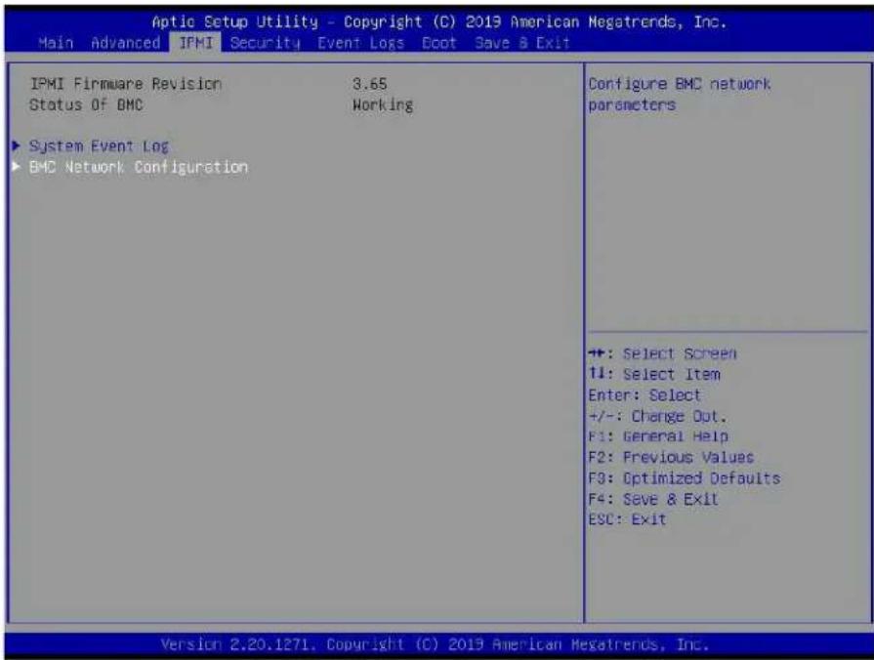
Task: Click the 'ESC: Exit' hint
Action: [627, 519]
